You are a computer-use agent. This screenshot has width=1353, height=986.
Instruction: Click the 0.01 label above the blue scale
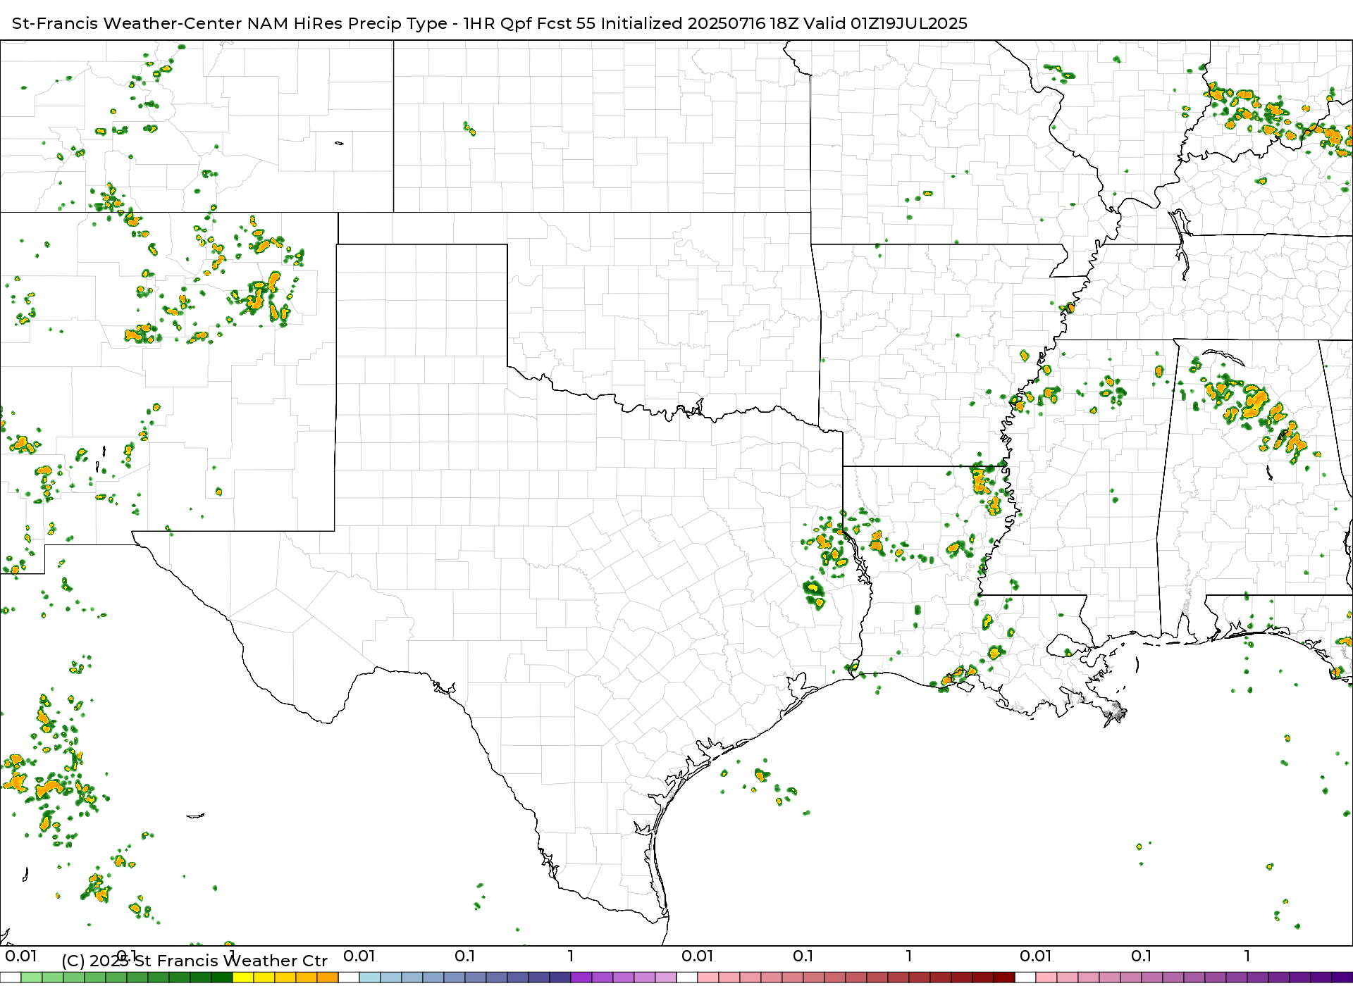point(359,956)
